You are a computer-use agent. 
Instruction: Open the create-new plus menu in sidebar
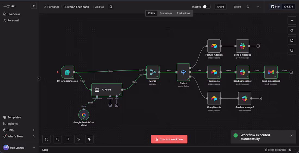pos(33,6)
